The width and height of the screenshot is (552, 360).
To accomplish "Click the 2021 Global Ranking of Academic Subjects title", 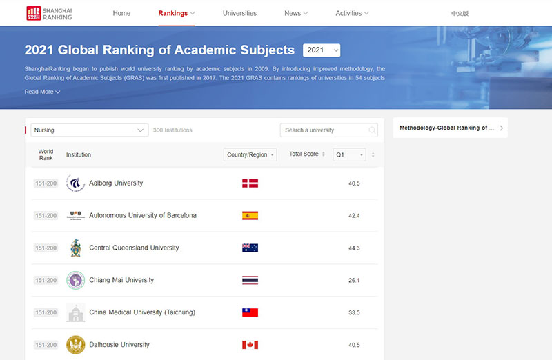I will [x=159, y=50].
